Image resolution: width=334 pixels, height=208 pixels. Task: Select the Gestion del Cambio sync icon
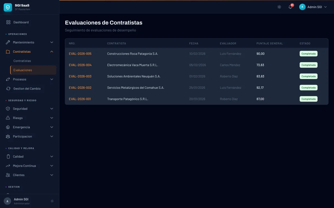point(8,88)
